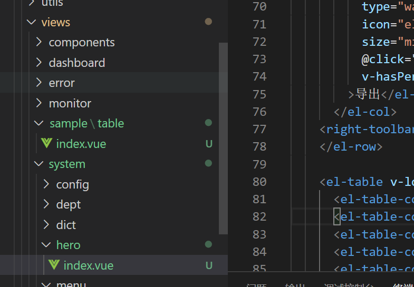Expand the components folder chevron

(38, 42)
